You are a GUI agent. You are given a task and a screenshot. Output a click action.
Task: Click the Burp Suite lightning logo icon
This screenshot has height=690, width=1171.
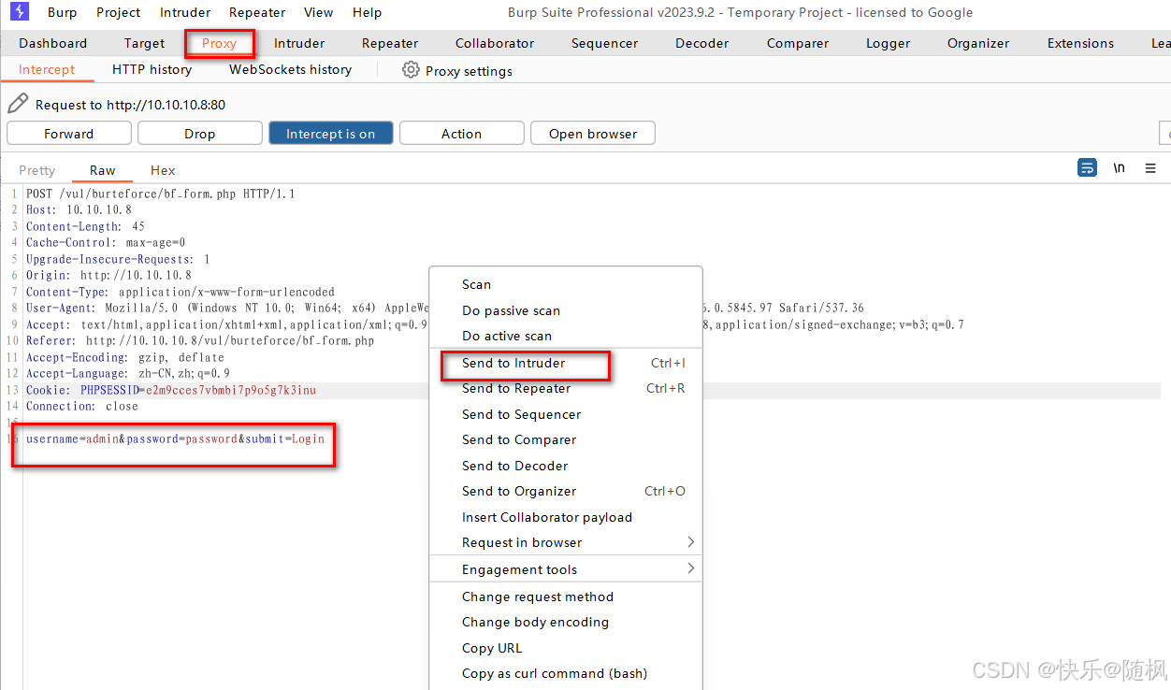(19, 12)
